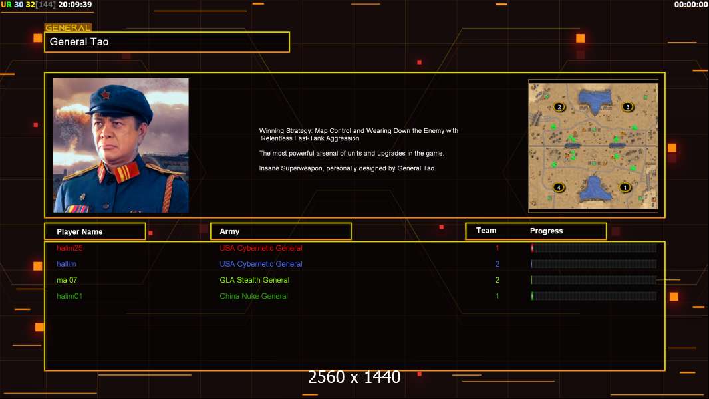Click halim01 loading progress bar
The height and width of the screenshot is (399, 709).
(x=594, y=296)
